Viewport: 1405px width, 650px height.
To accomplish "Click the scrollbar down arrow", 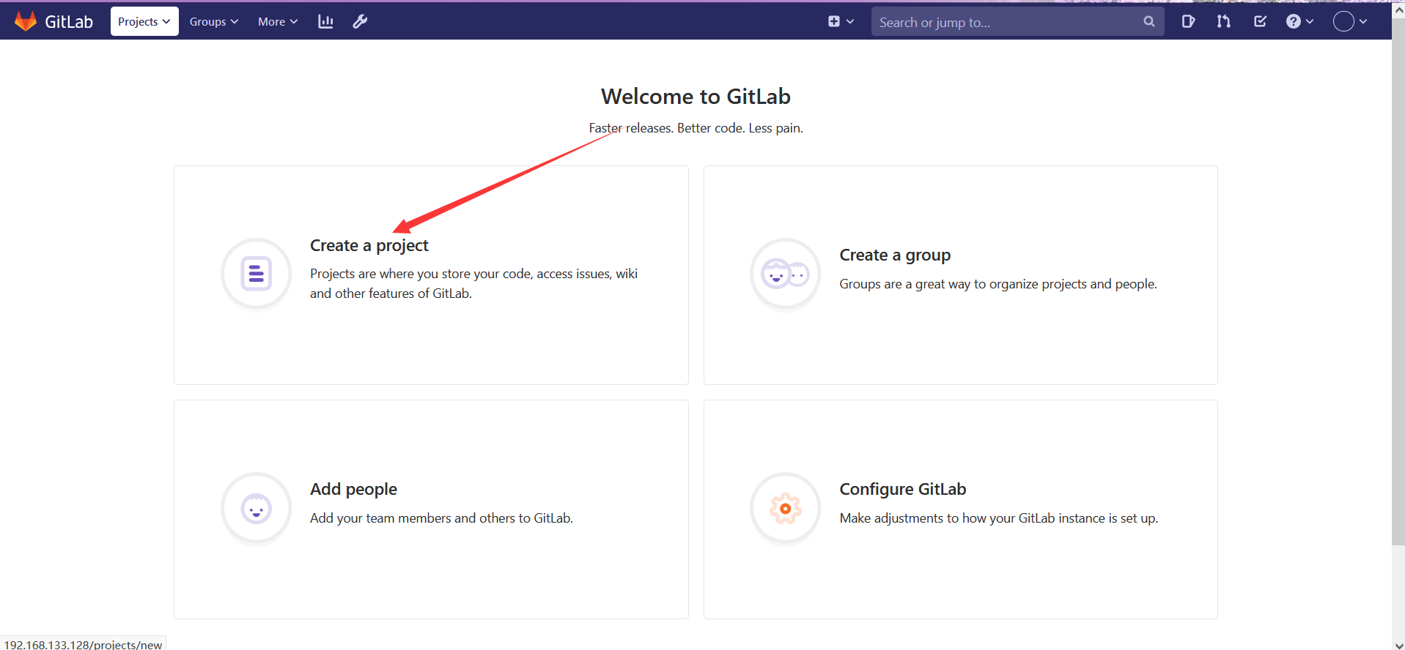I will pyautogui.click(x=1398, y=645).
